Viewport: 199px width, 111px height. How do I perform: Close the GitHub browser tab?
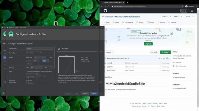click(x=123, y=3)
